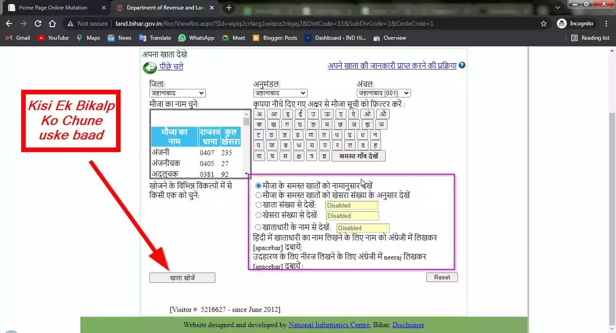Screen dimensions: 616x333
Task: Select the 'खाता संख्या से देखें' radio option
Action: coord(258,205)
